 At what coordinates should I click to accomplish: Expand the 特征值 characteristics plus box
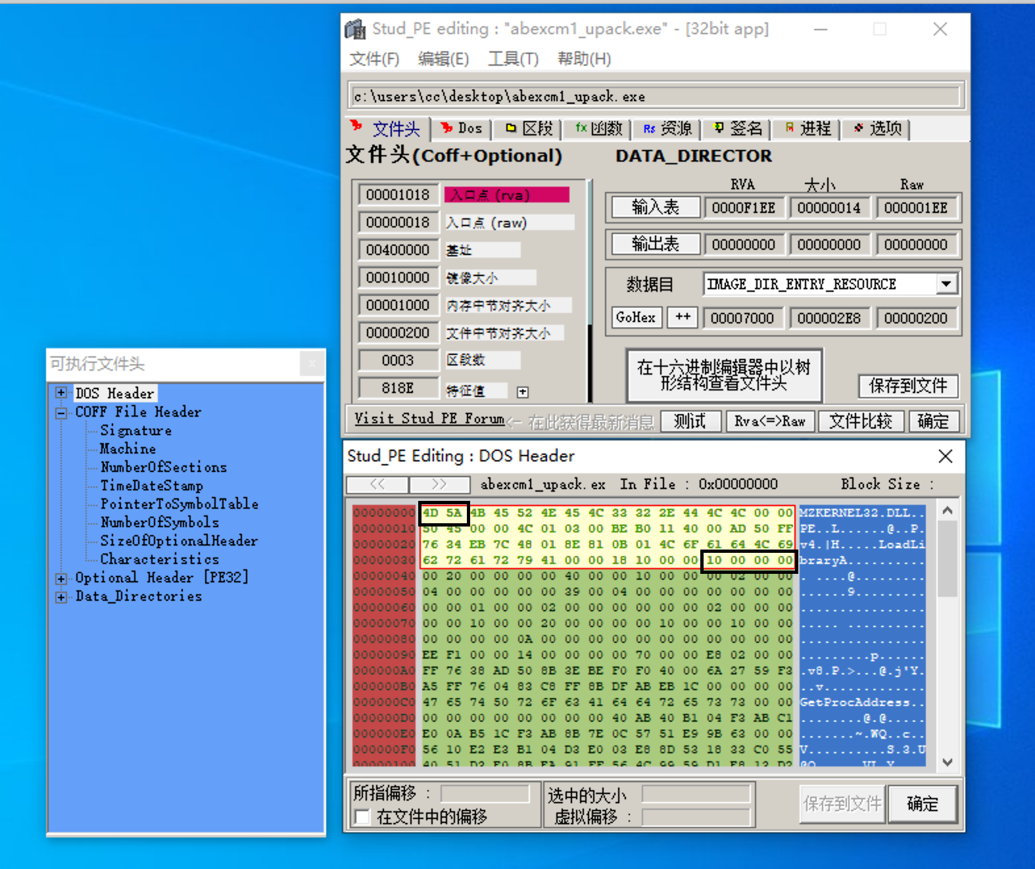pos(523,392)
